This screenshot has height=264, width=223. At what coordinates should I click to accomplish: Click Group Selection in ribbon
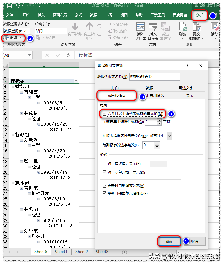(x=118, y=24)
